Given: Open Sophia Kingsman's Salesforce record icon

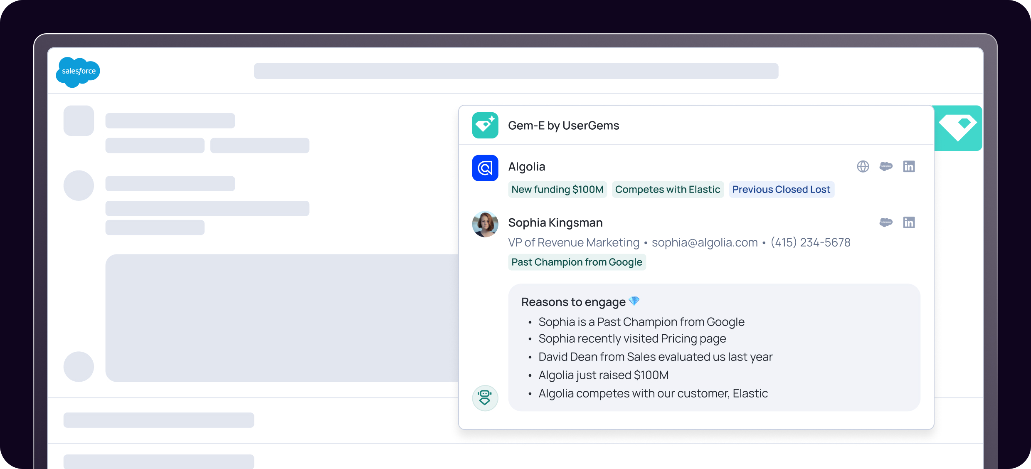Looking at the screenshot, I should [886, 222].
